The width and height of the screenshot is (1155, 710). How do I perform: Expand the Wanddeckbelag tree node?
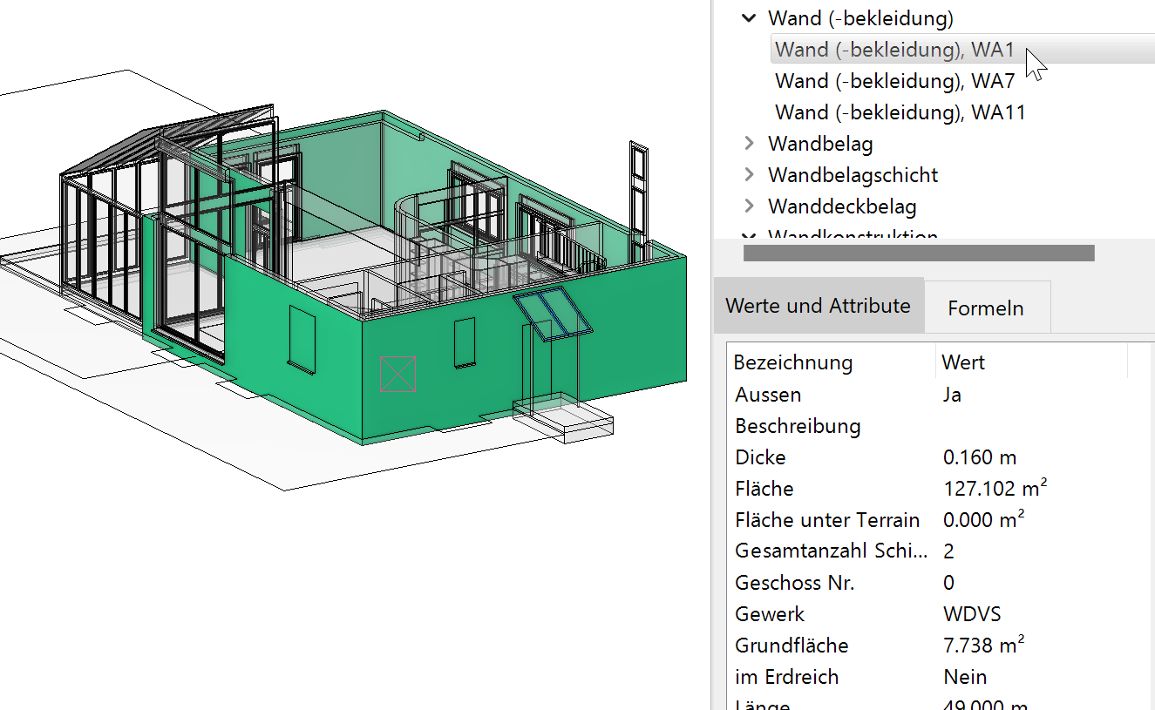[x=749, y=206]
